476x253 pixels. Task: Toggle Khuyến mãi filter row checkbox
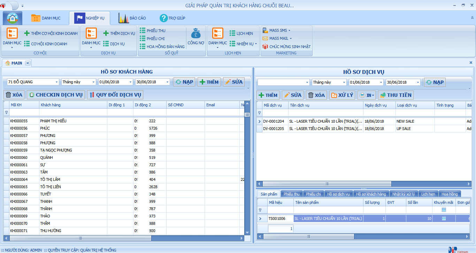(x=444, y=210)
